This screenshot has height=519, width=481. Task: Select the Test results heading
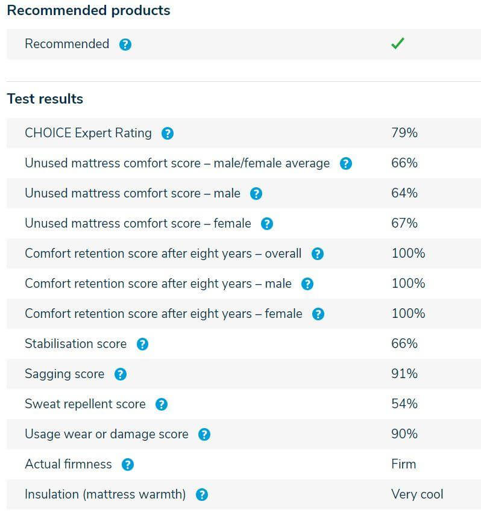coord(45,99)
